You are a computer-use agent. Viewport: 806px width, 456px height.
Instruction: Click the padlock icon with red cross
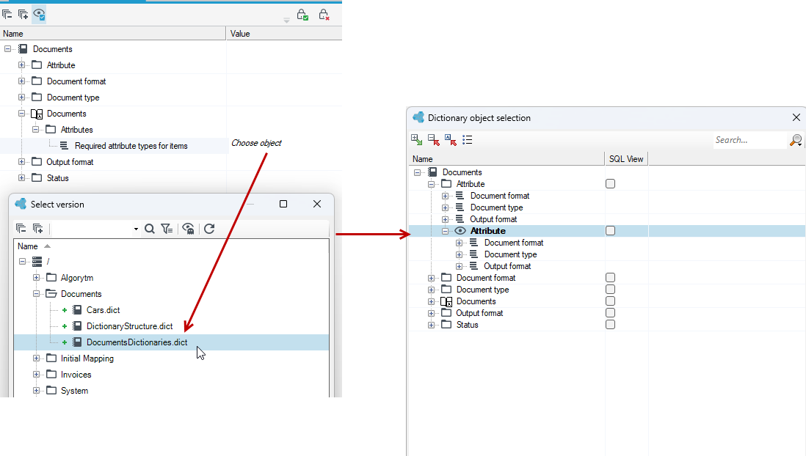point(323,15)
